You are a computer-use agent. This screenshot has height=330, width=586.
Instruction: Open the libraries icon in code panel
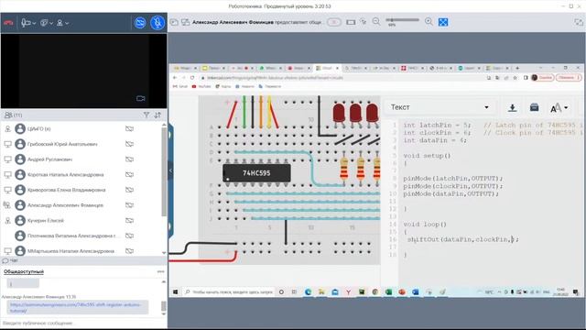point(534,108)
